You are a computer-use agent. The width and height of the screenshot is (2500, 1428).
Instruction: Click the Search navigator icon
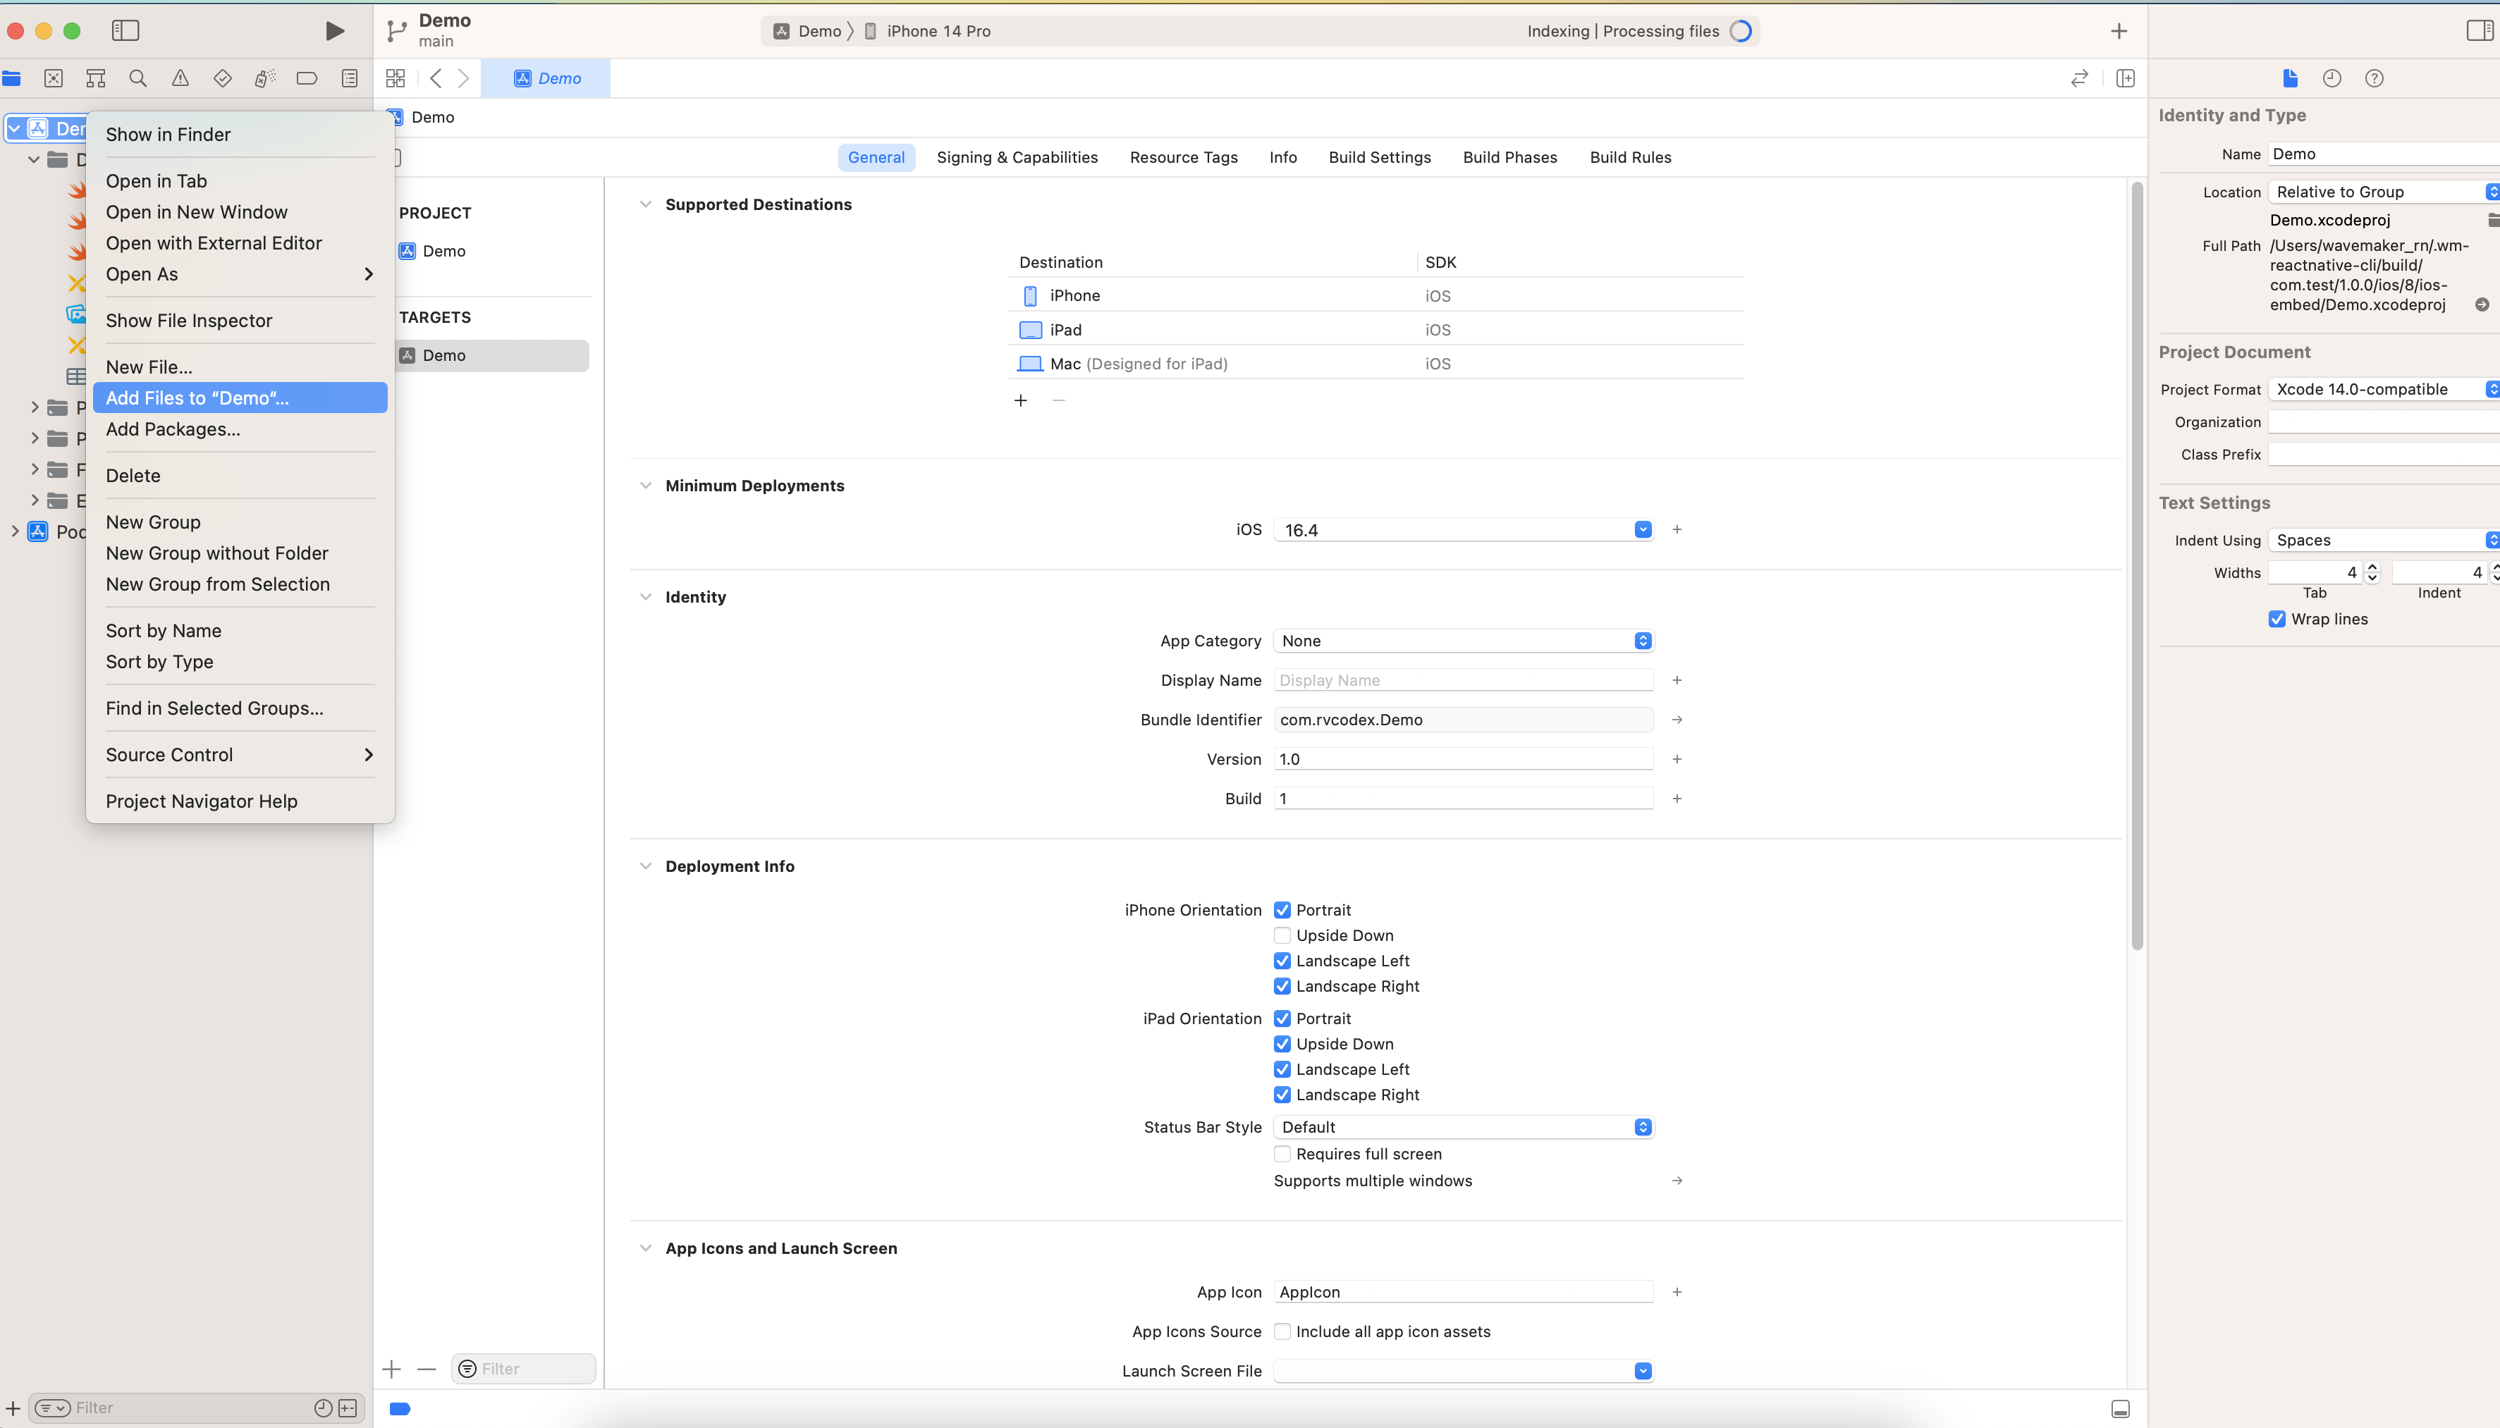[135, 78]
